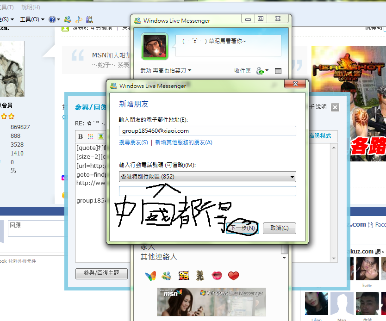This screenshot has height=321, width=386.
Task: Click the 869827 value in member stats
Action: (x=20, y=127)
